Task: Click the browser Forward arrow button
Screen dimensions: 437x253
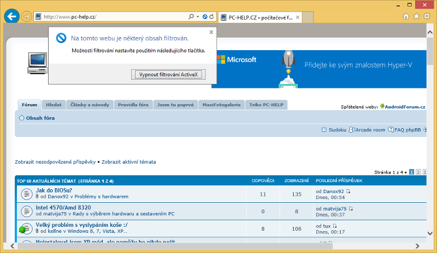Action: point(26,16)
